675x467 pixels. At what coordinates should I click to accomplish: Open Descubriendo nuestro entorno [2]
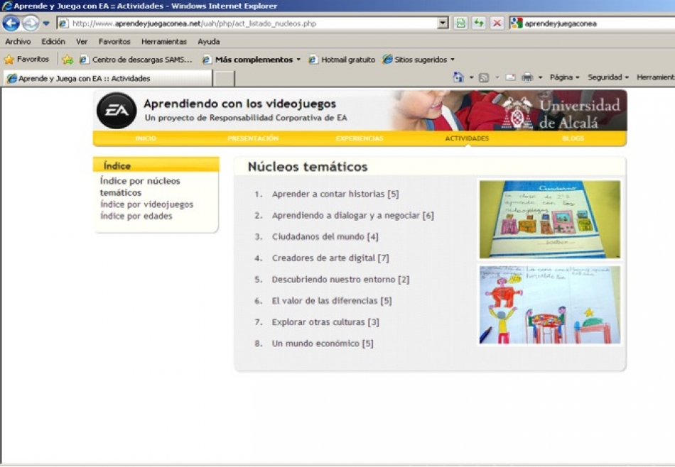340,280
